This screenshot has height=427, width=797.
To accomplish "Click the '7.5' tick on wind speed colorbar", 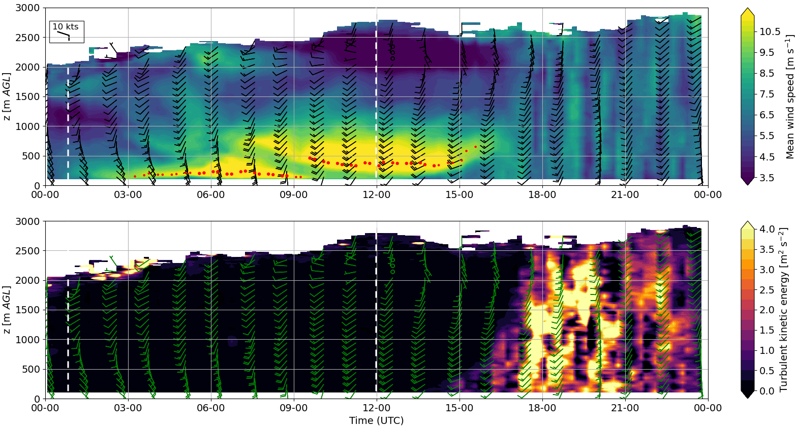I will [x=767, y=94].
